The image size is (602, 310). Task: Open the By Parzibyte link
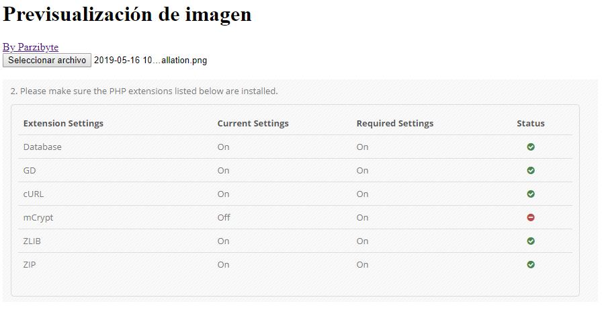pyautogui.click(x=30, y=47)
